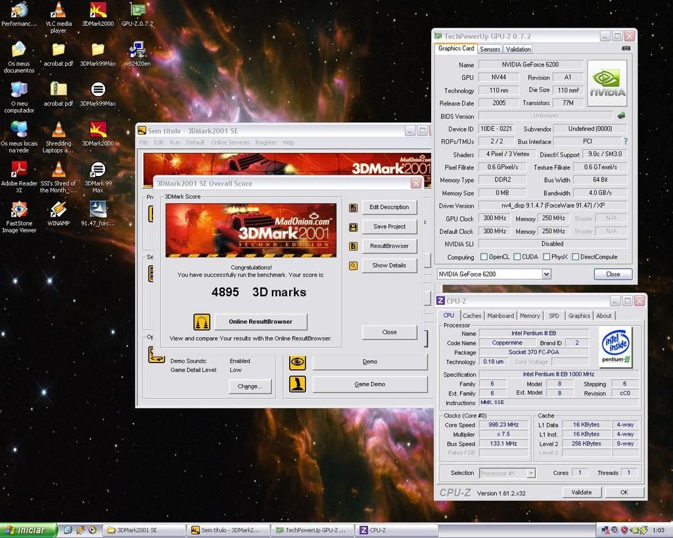Open O meu computador on the desktop
The height and width of the screenshot is (538, 673).
click(x=19, y=97)
